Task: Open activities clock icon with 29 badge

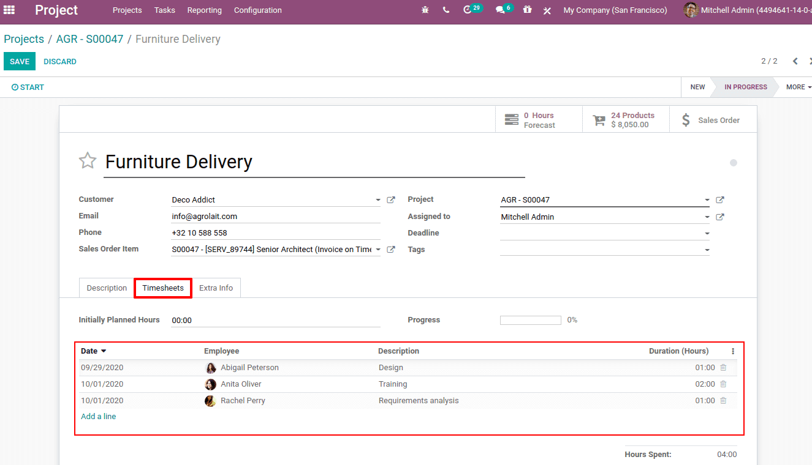Action: (472, 9)
